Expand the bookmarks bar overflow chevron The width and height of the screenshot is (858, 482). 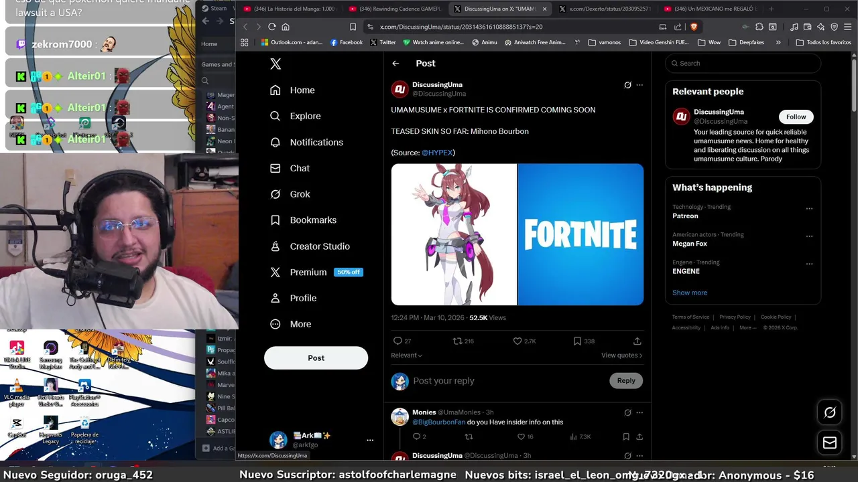tap(778, 42)
